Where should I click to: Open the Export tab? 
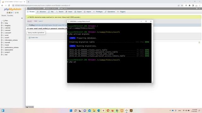[x=78, y=12]
